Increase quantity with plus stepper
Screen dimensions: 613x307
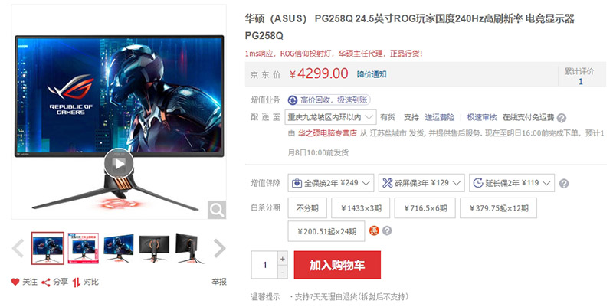pyautogui.click(x=283, y=258)
